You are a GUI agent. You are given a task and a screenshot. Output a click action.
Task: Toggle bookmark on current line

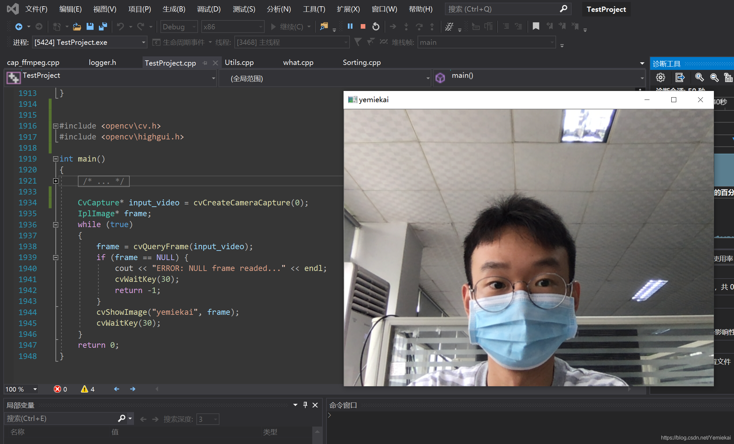point(536,26)
